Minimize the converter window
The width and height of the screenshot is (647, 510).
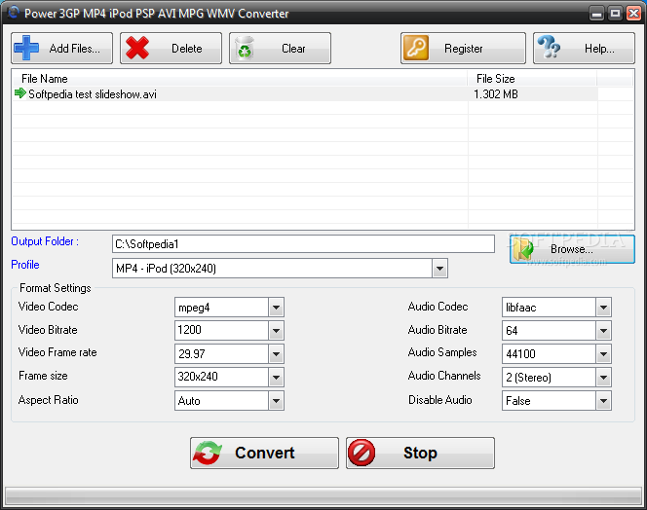pyautogui.click(x=596, y=14)
